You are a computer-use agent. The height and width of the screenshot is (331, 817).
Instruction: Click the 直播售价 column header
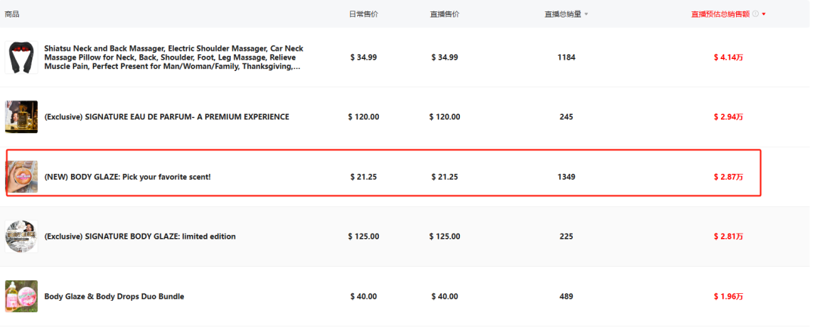(445, 14)
